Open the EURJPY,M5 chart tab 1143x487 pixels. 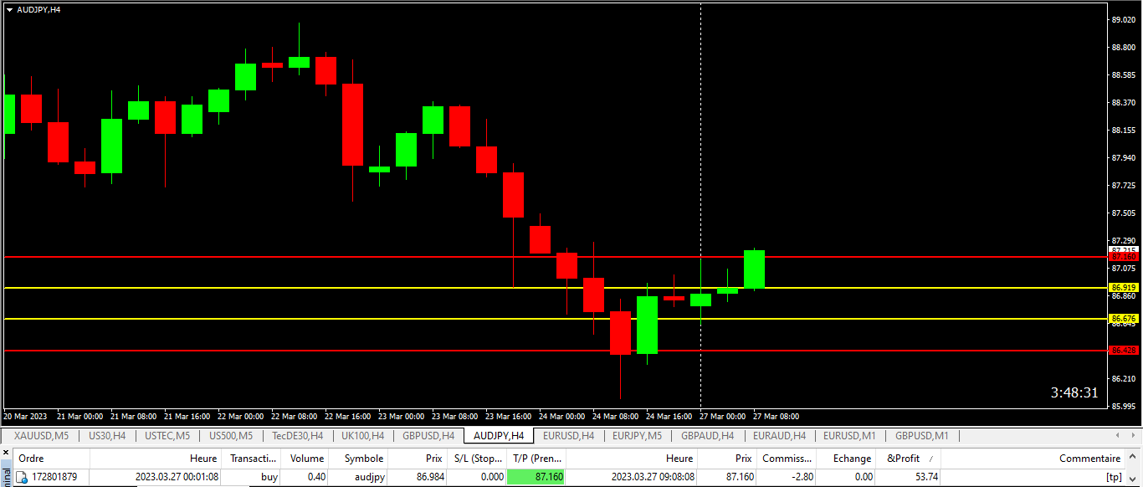tap(637, 436)
